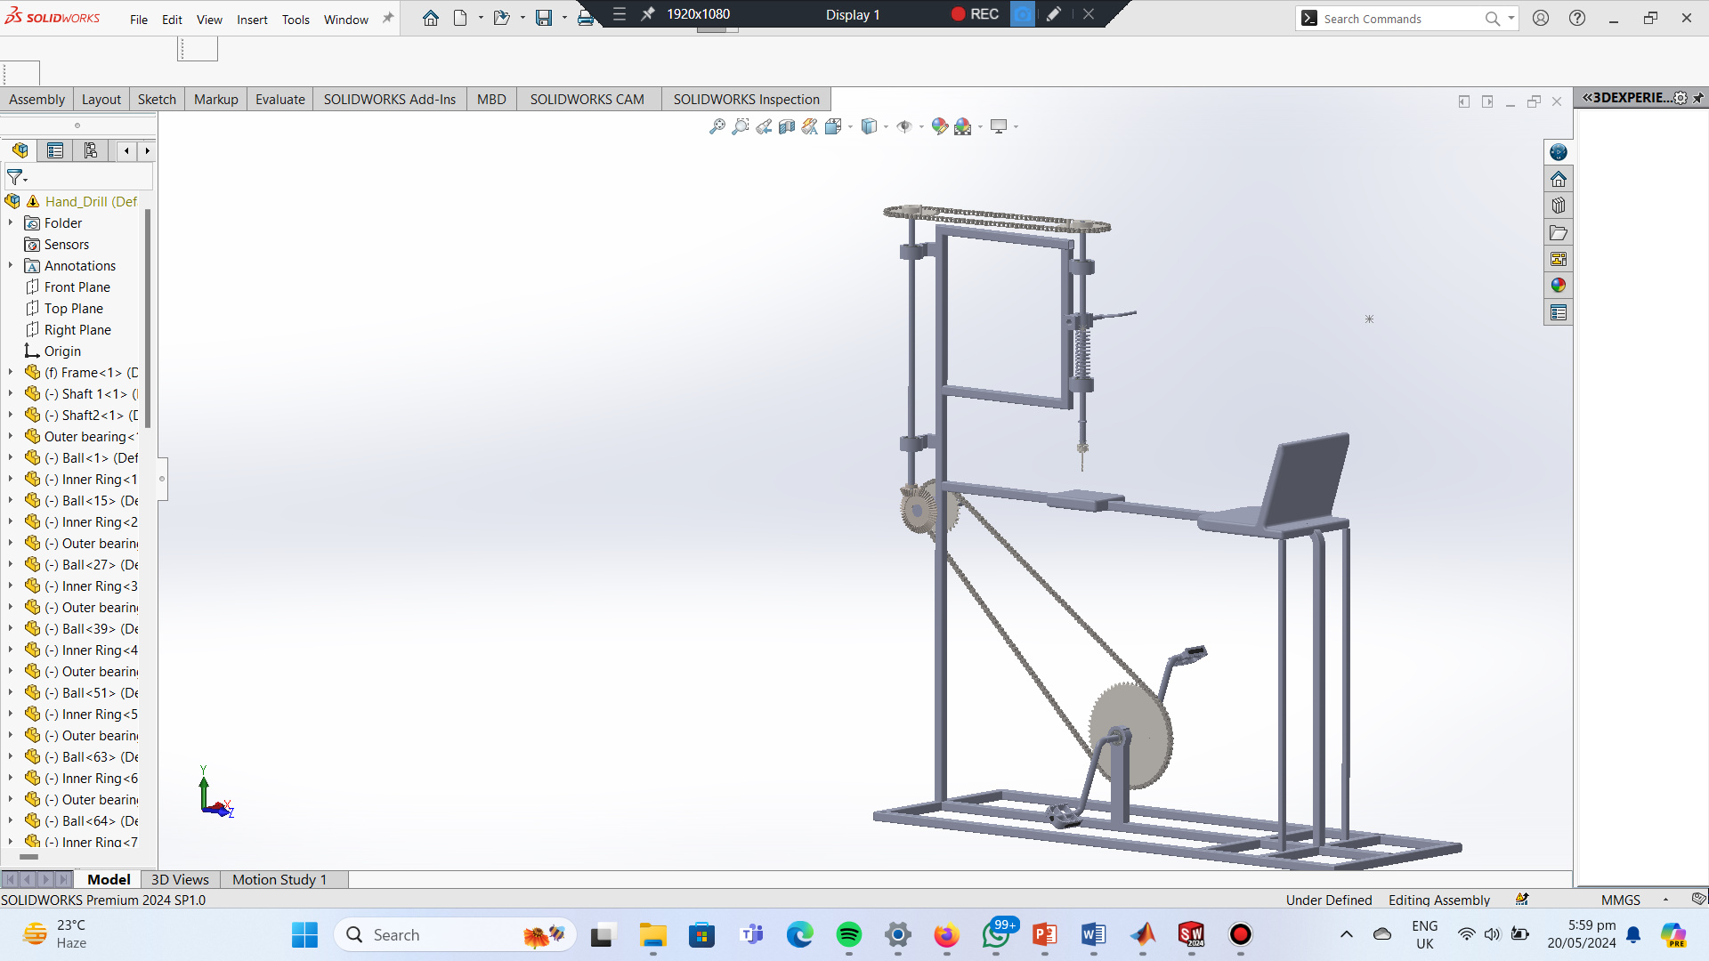The image size is (1709, 961).
Task: Open the PropertyManager tab icon
Action: (55, 150)
